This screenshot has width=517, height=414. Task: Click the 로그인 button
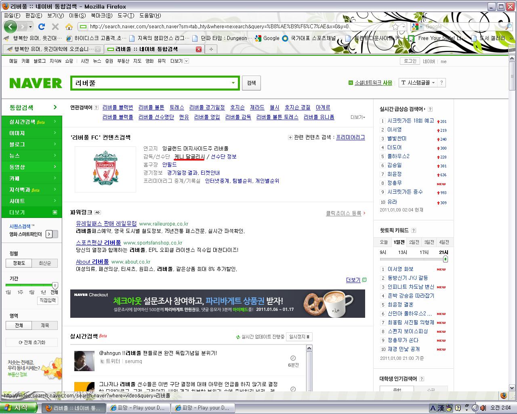[x=410, y=61]
